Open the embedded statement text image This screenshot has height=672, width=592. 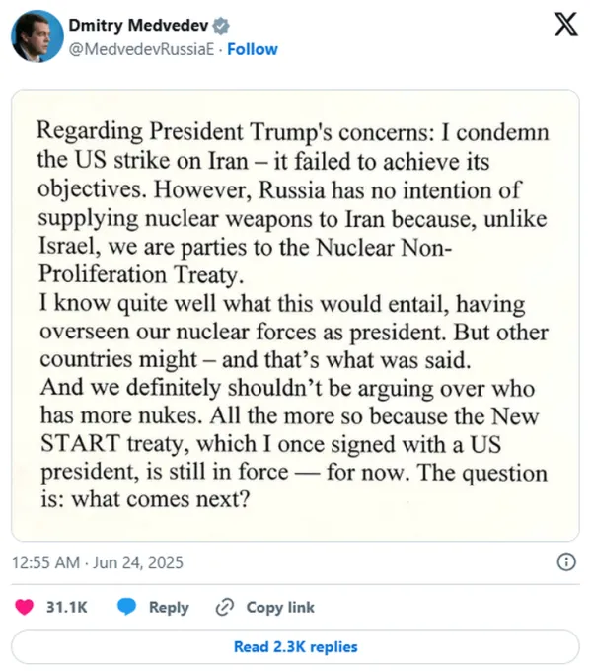(295, 316)
